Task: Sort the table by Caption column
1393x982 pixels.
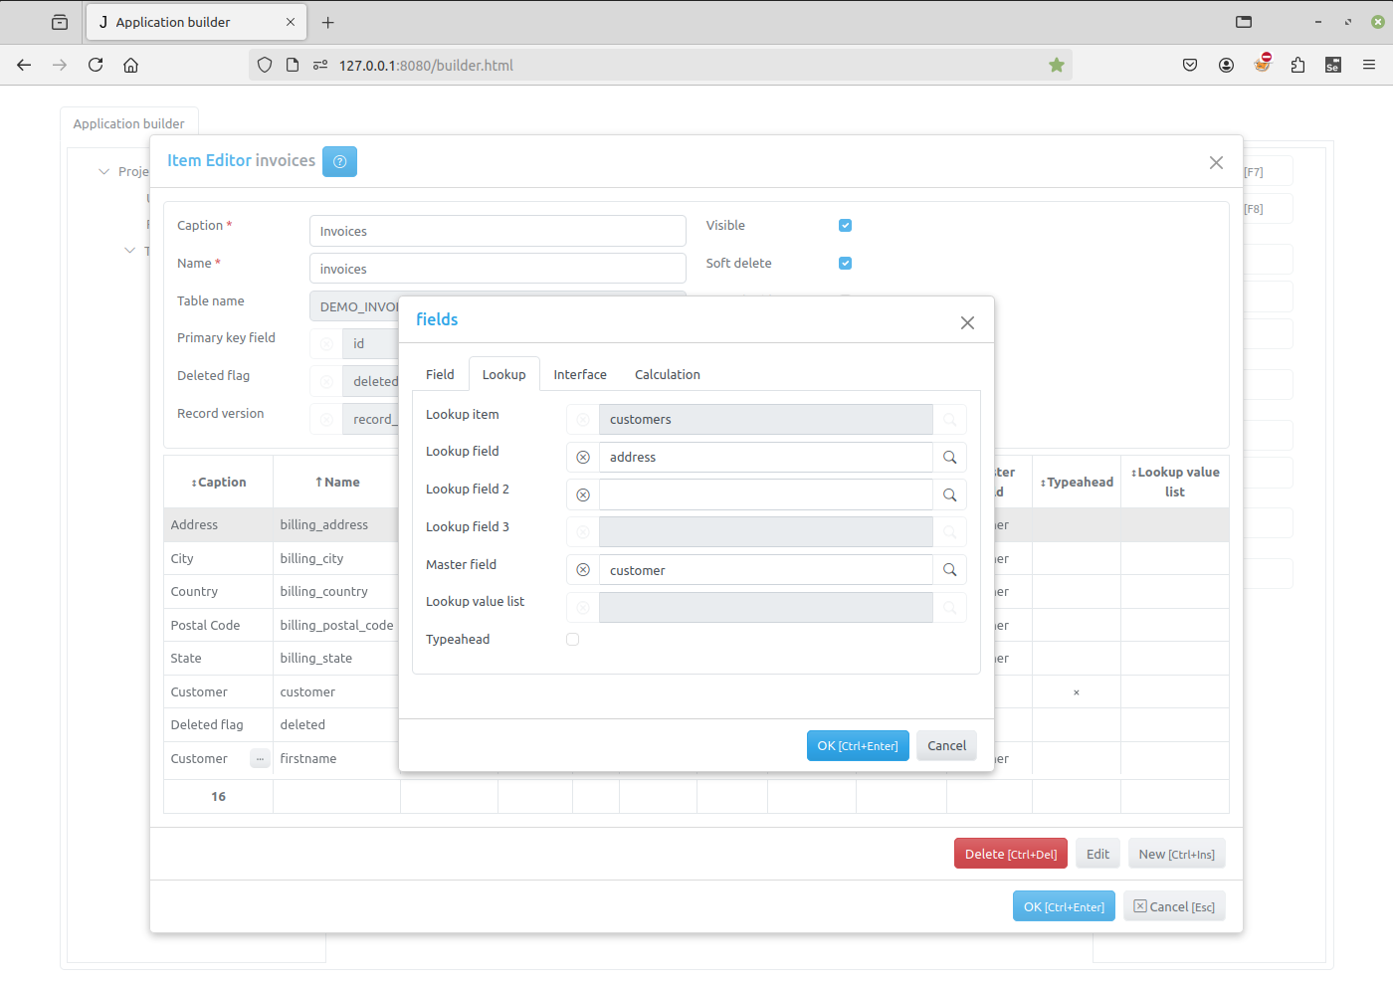Action: 218,483
